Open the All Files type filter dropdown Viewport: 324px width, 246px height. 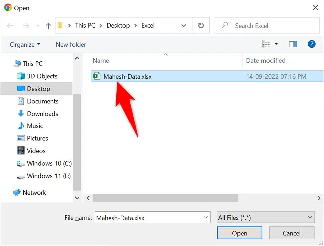(x=266, y=217)
